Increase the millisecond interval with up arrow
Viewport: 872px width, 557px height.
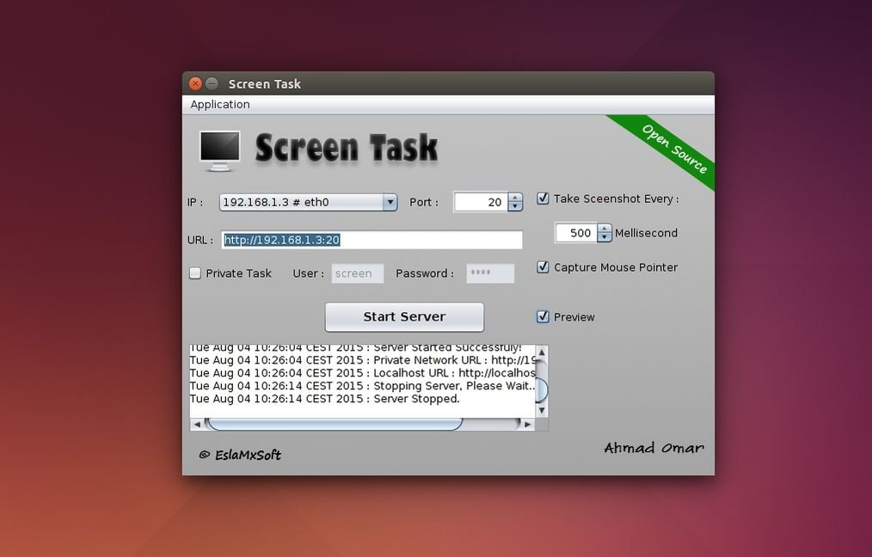click(605, 229)
